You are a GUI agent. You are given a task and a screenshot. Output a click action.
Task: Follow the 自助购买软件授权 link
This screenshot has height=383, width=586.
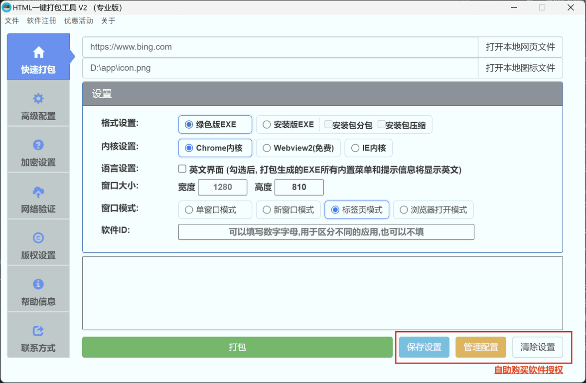[528, 370]
